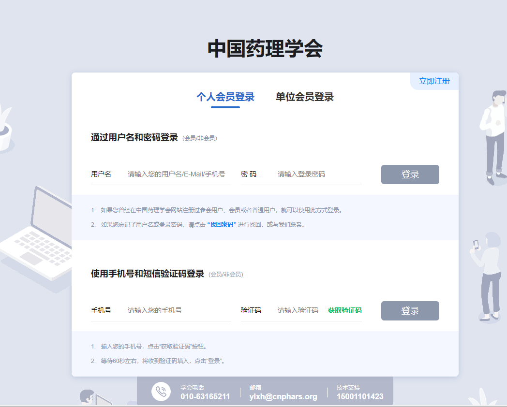Click the 通过用户名和密码登录 heading
Viewport: 507px width, 407px height.
pyautogui.click(x=134, y=138)
